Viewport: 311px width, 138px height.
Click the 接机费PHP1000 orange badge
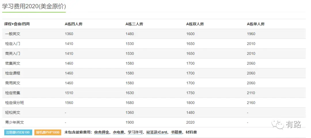click(48, 132)
